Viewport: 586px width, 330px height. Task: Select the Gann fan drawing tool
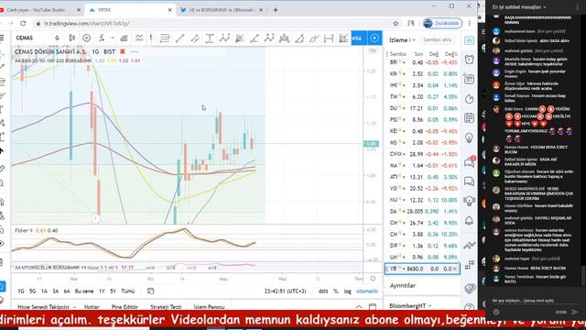pos(239,38)
